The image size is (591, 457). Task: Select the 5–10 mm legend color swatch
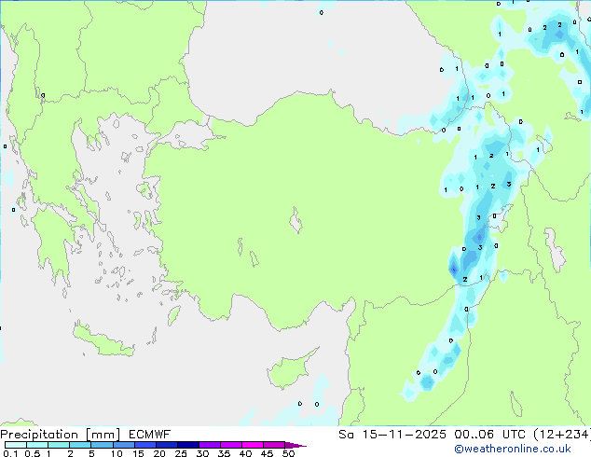click(102, 445)
